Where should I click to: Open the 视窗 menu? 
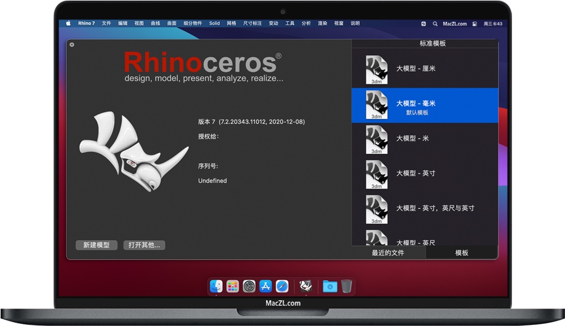click(x=339, y=23)
